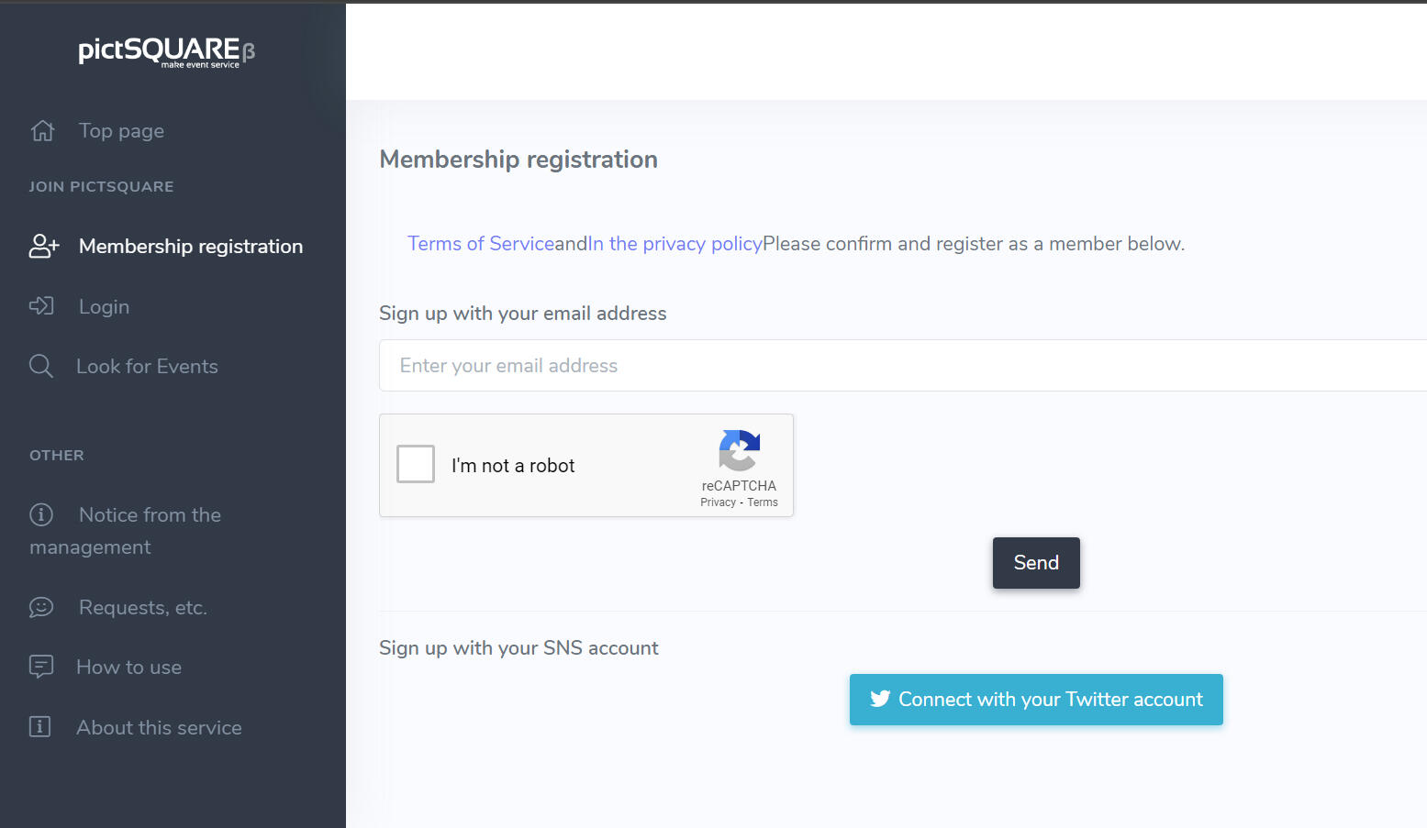Click the Login arrow icon in sidebar

pyautogui.click(x=41, y=306)
